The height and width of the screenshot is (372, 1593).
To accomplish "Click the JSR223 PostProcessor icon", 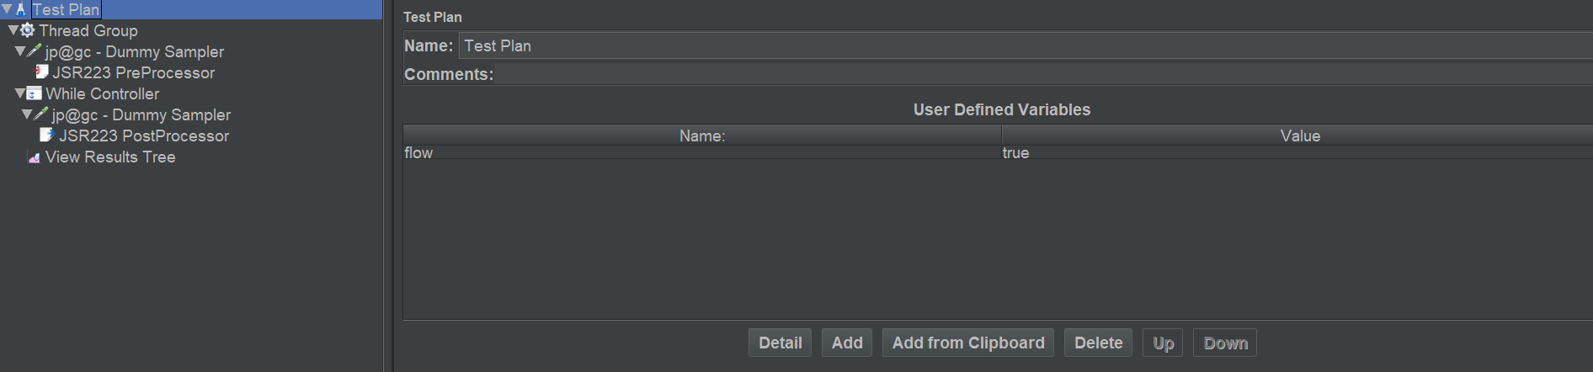I will point(47,136).
